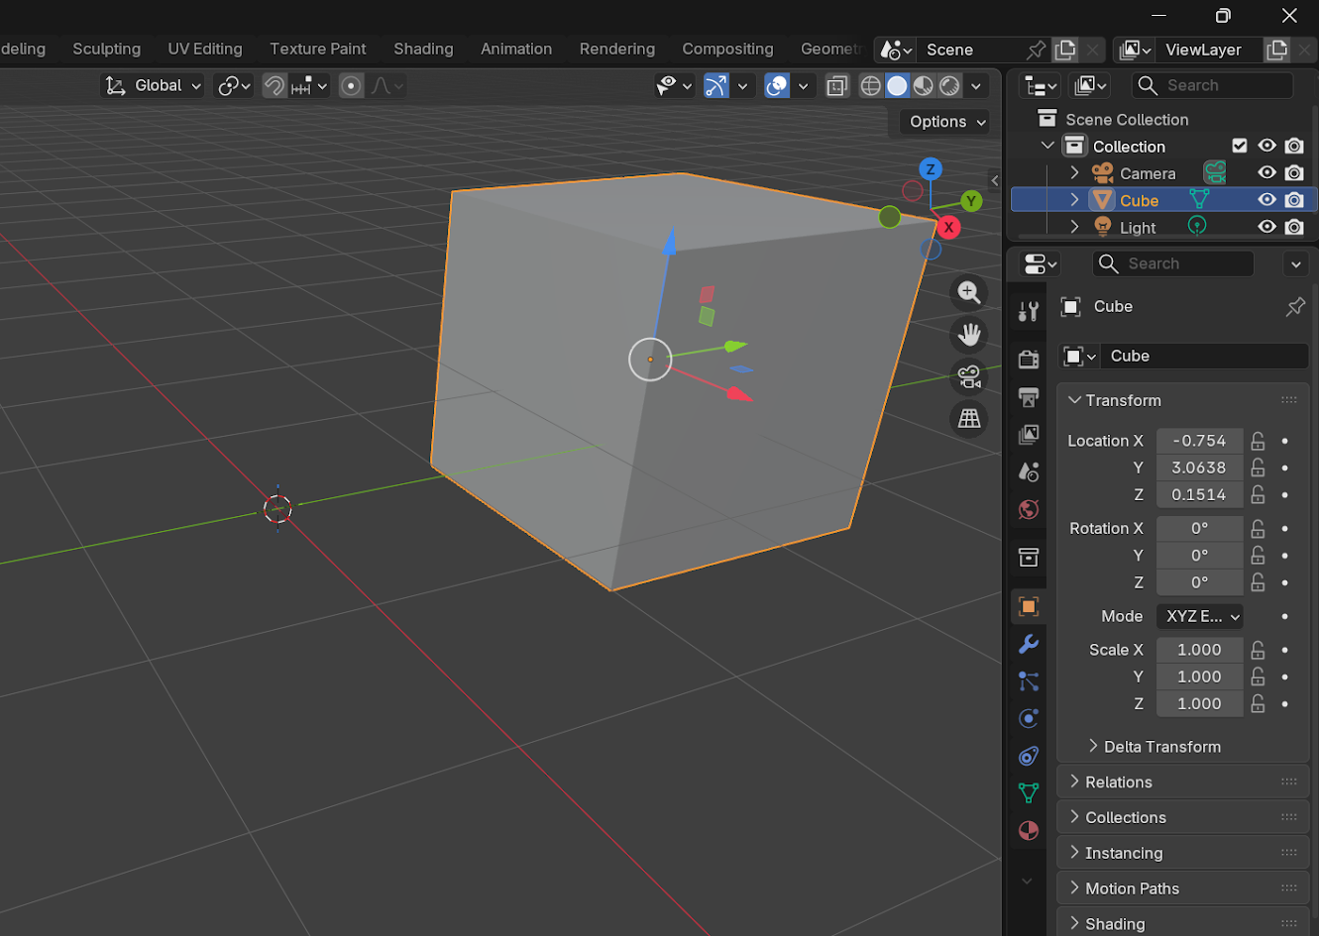Click the zoom view magnifier icon

point(969,292)
